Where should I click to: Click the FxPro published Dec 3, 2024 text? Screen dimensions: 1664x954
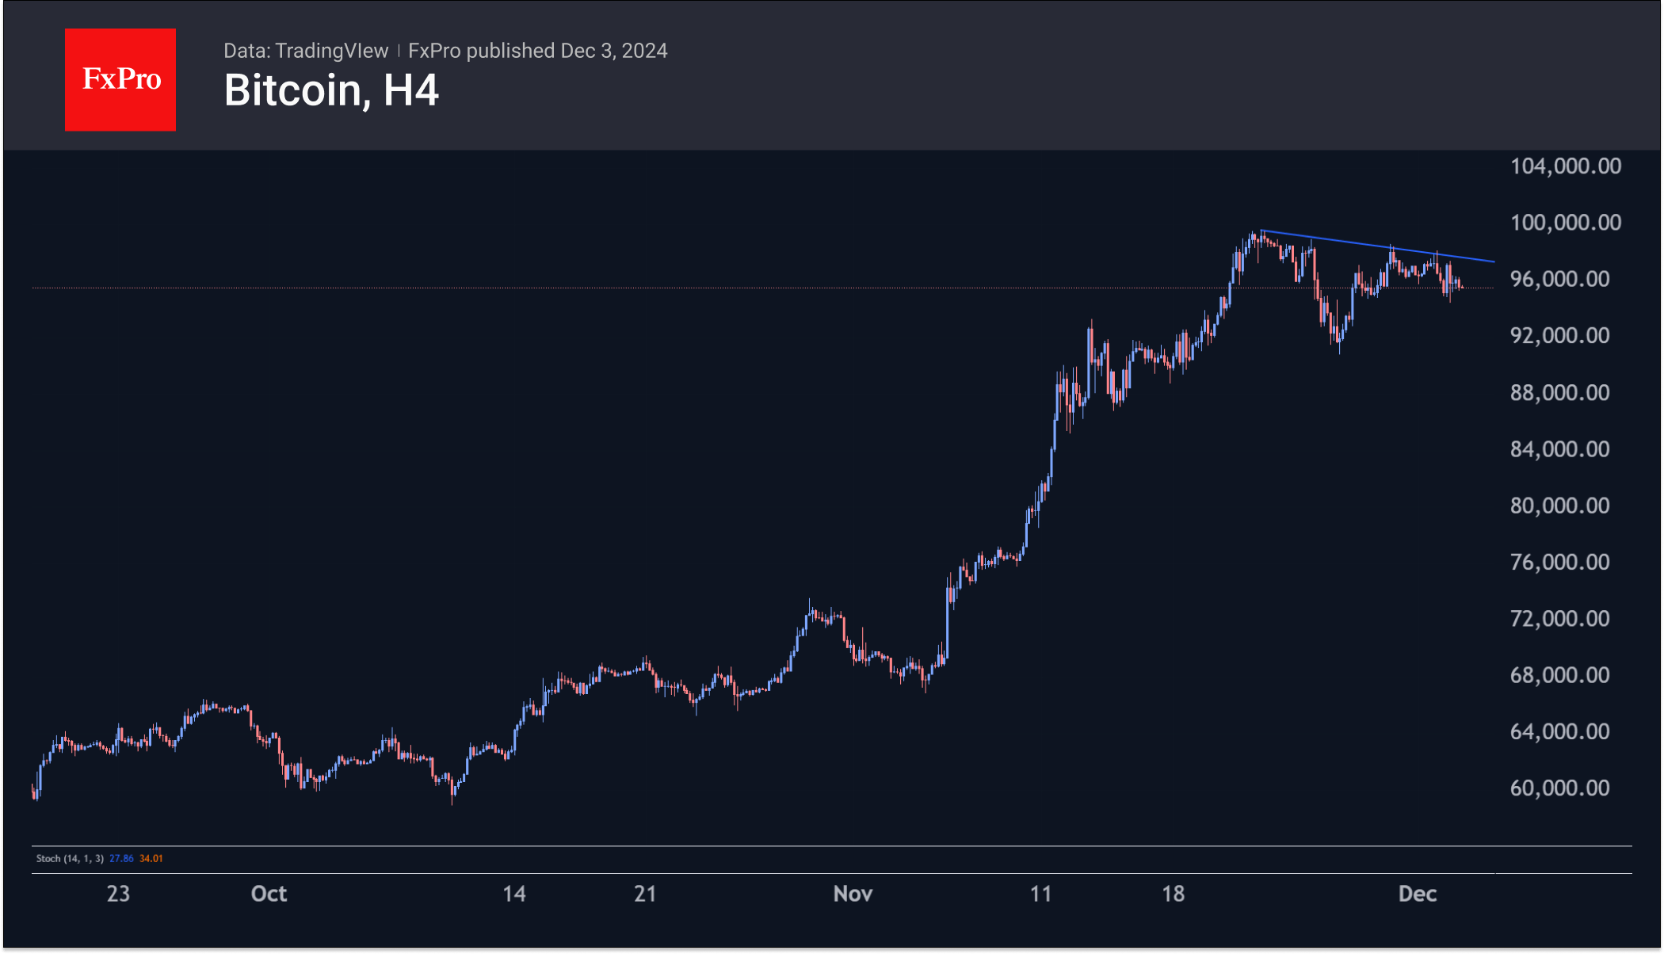pos(537,51)
